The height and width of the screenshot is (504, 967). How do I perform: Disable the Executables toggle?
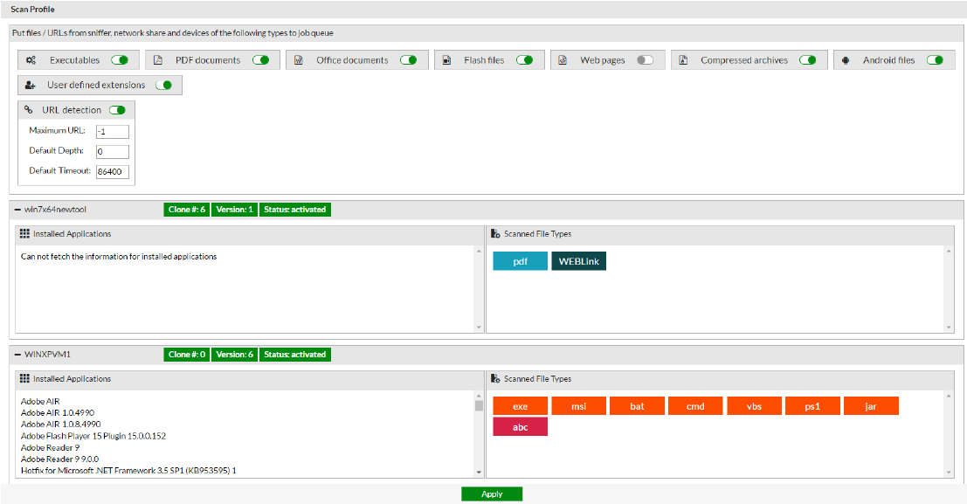tap(120, 60)
